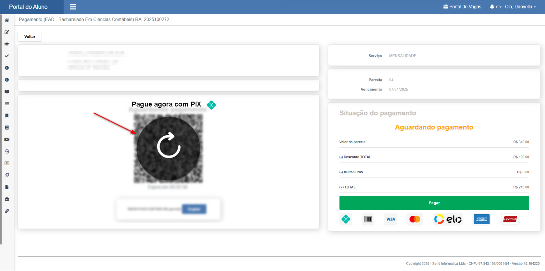This screenshot has width=545, height=271.
Task: Open the bookmark icon in the sidebar
Action: tap(7, 116)
